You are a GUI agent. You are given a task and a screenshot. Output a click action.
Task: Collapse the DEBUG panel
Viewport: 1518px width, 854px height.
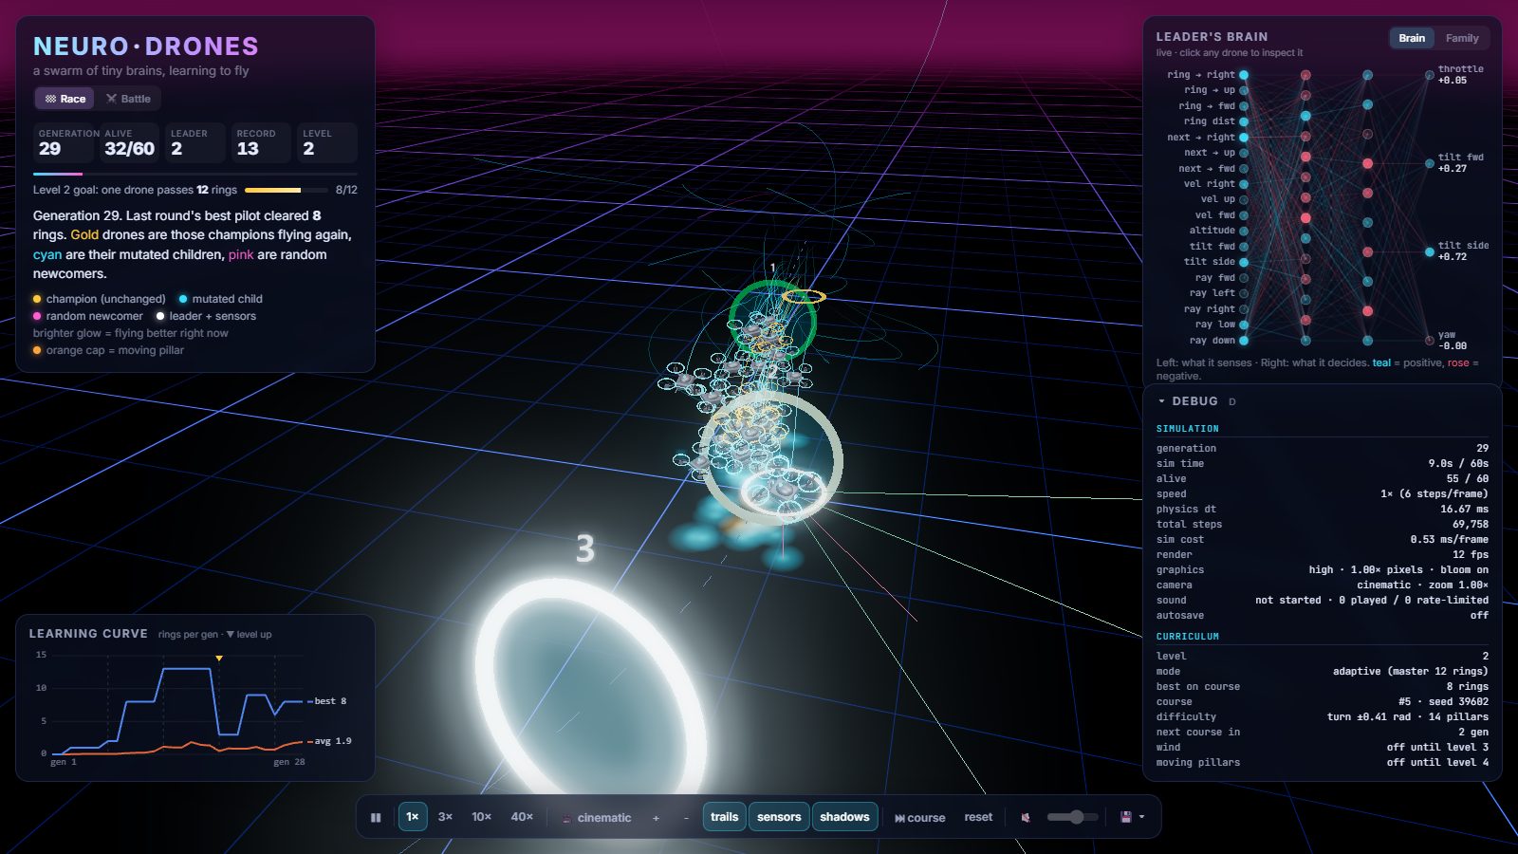pos(1162,401)
